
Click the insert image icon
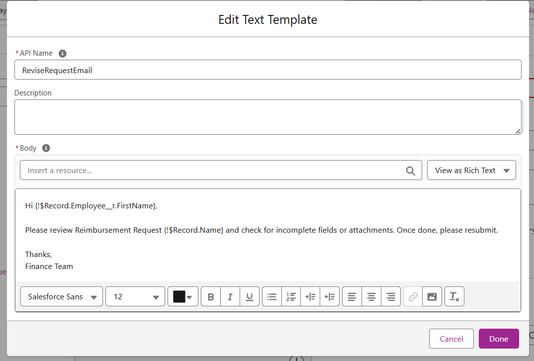[x=432, y=297]
